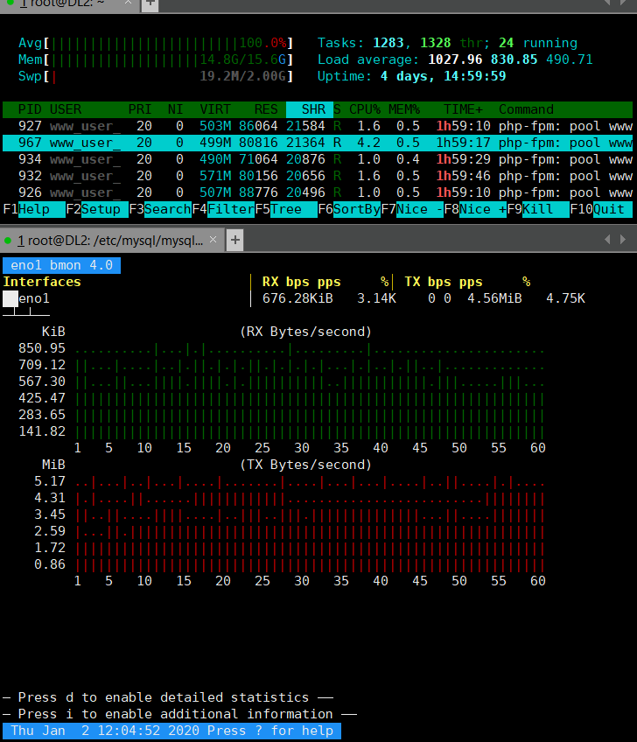Click F1 Help in the htop function bar
This screenshot has height=742, width=637.
pyautogui.click(x=41, y=209)
